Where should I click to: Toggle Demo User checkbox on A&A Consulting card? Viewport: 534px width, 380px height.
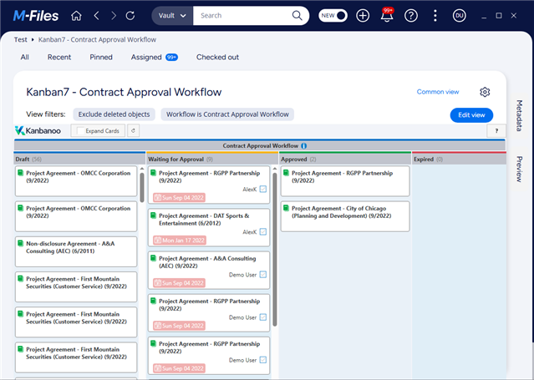263,275
